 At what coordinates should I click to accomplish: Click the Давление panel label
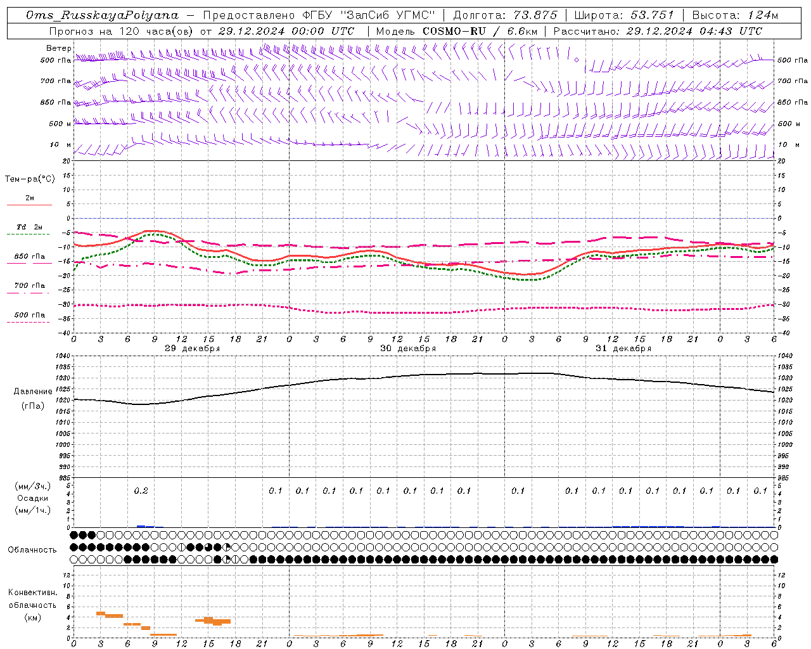33,392
